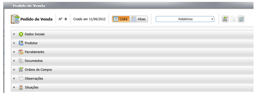This screenshot has height=97, width=257.
Task: Expand the Dados Iniciais section arrow
Action: click(x=14, y=34)
